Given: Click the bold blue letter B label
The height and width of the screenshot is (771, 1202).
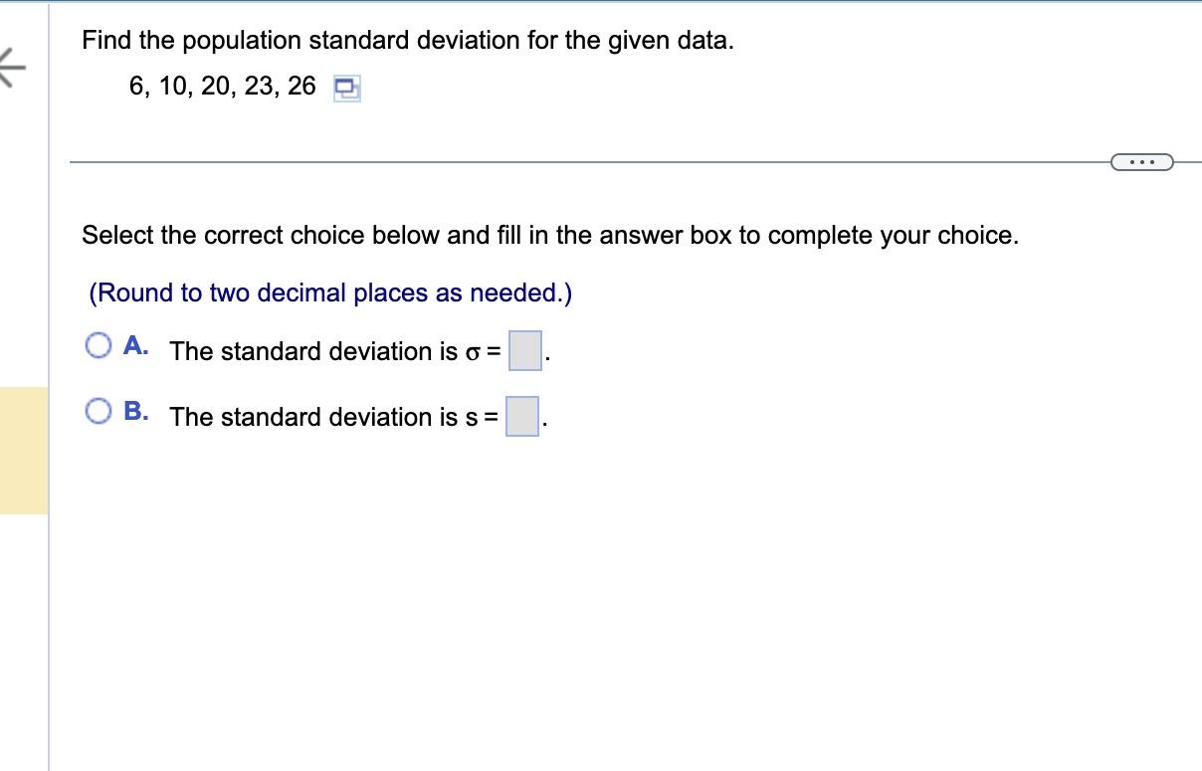Looking at the screenshot, I should coord(134,409).
